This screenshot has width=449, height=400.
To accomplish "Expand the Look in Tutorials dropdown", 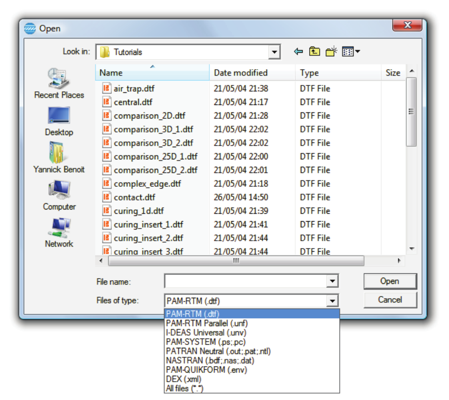I will point(274,52).
